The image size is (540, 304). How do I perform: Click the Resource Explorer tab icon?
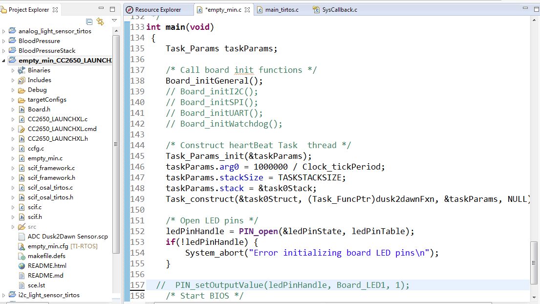point(130,10)
